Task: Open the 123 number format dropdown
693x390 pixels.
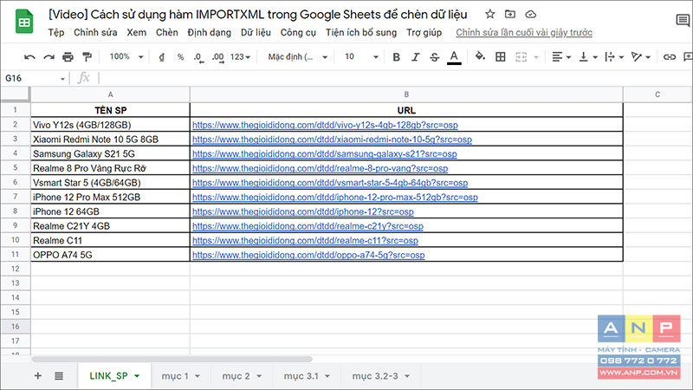Action: 240,57
